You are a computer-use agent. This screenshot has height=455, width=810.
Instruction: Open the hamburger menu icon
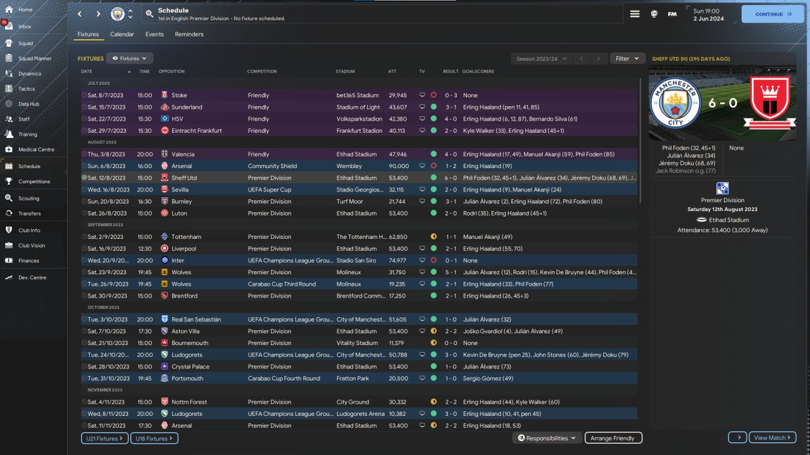click(635, 14)
